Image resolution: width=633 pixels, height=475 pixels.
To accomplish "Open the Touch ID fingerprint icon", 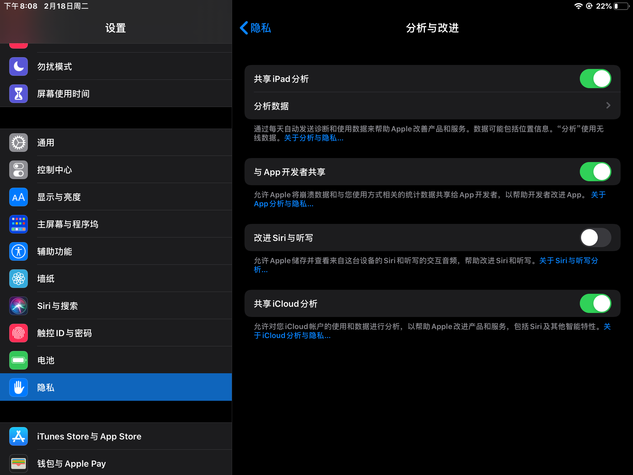I will (x=19, y=333).
